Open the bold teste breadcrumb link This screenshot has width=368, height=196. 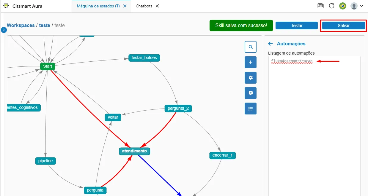pos(45,26)
